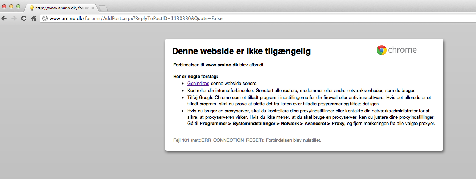Close the browser window with red button

pos(4,6)
